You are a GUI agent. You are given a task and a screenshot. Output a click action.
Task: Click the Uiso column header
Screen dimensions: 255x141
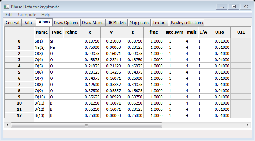click(220, 32)
